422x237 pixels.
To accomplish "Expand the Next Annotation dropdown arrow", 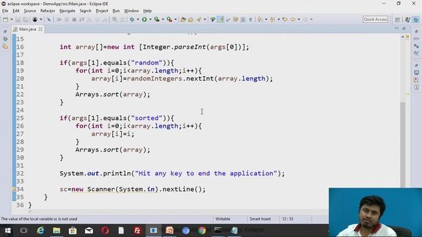I will (x=266, y=19).
